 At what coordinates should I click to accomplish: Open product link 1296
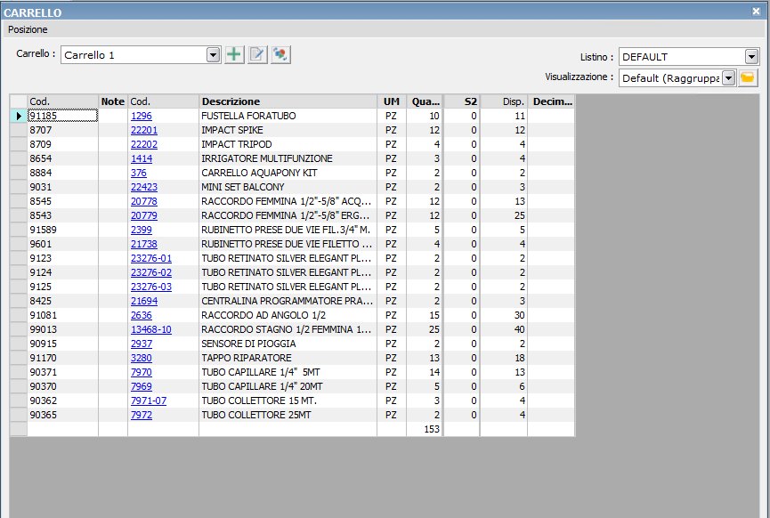tap(142, 116)
